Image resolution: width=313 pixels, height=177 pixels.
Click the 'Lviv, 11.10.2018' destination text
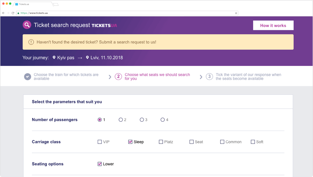tap(107, 58)
